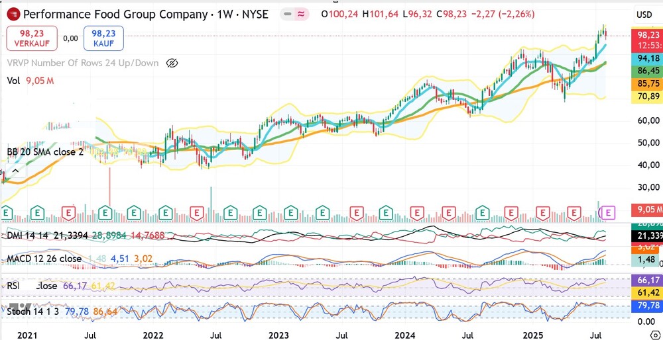Click the black 21,339 DMI axis label
This screenshot has width=663, height=340.
tap(646, 235)
